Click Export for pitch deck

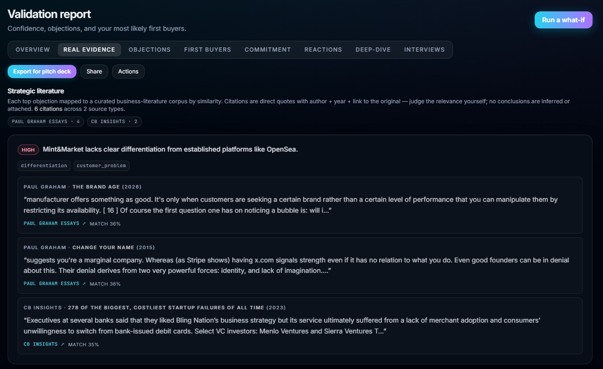[x=42, y=72]
